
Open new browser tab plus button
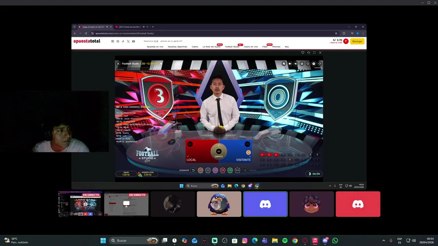tap(153, 27)
